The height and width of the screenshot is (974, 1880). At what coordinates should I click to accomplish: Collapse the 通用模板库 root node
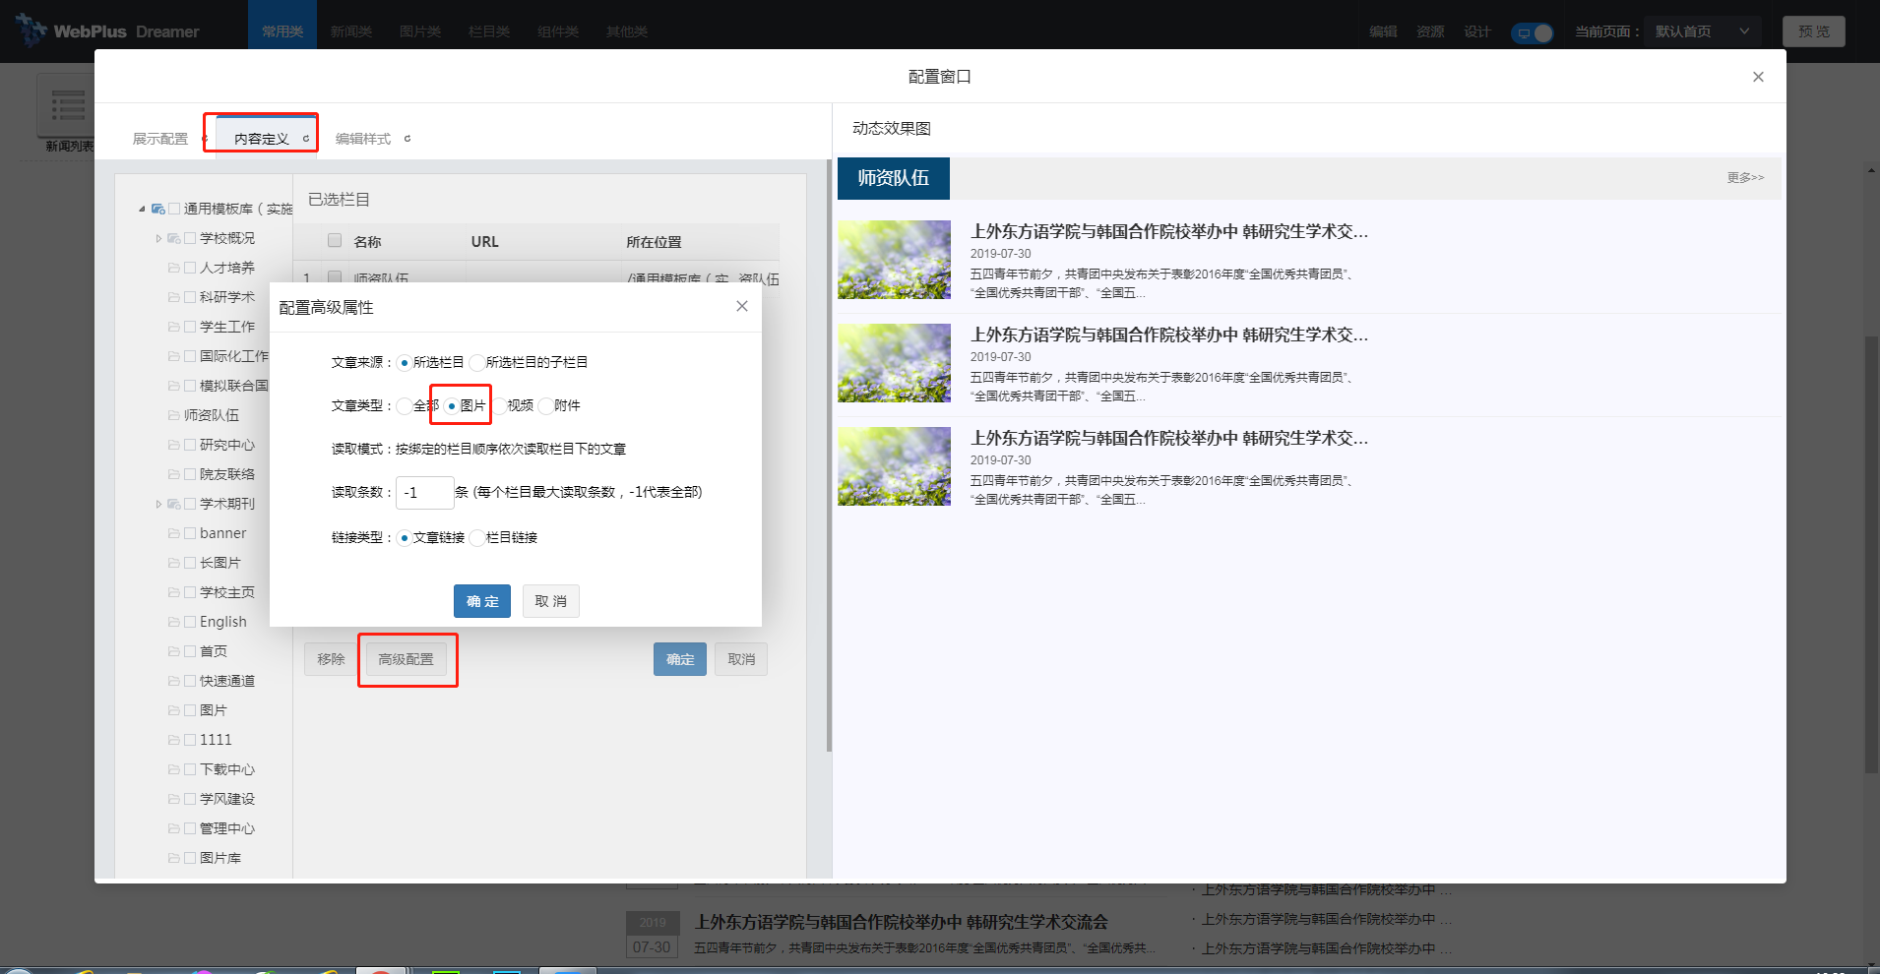[142, 209]
